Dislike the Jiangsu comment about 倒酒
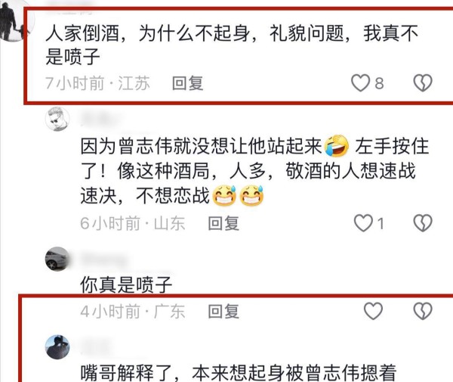Viewport: 453px width, 382px height. pos(423,83)
